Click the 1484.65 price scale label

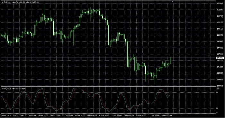coord(220,41)
